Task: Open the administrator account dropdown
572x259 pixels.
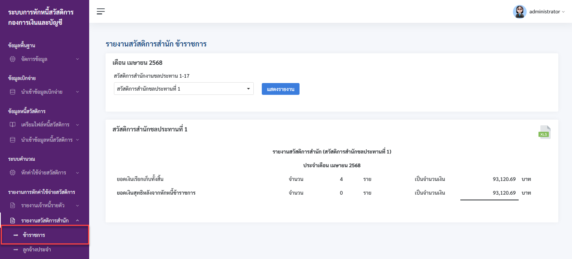Action: click(547, 12)
